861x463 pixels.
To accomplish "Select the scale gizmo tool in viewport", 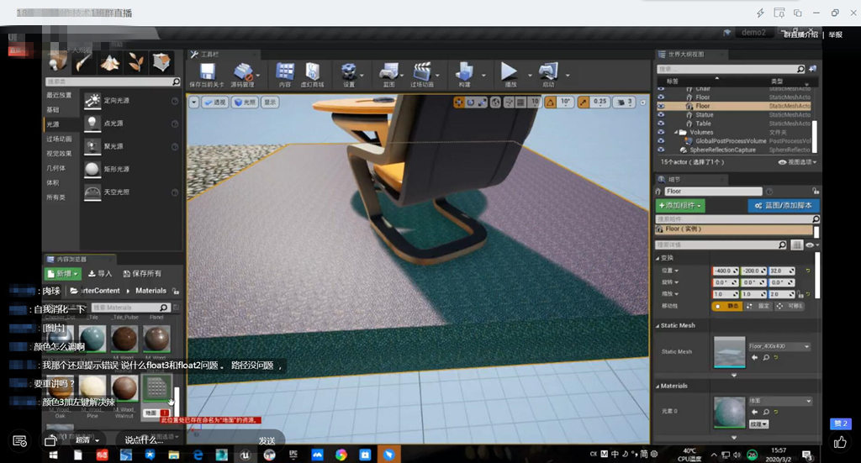I will point(482,102).
